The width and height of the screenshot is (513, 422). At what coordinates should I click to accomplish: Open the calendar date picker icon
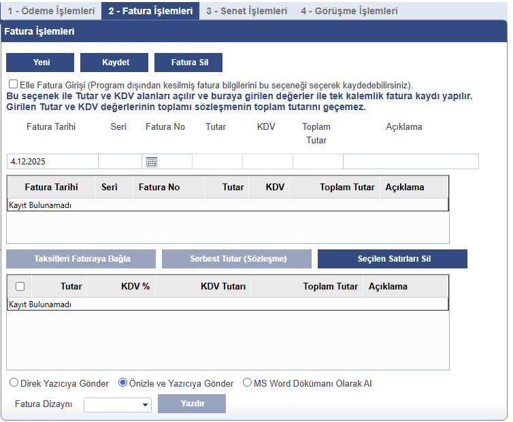152,162
